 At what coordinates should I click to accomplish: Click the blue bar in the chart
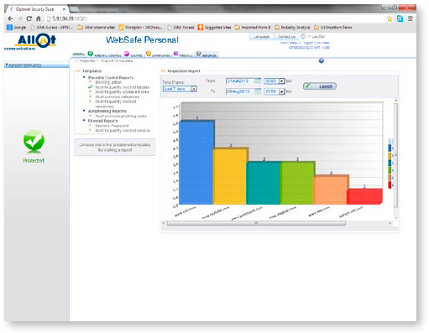[196, 163]
